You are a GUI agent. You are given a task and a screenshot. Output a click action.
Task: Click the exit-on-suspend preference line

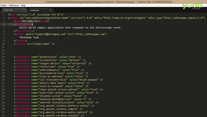(51, 86)
